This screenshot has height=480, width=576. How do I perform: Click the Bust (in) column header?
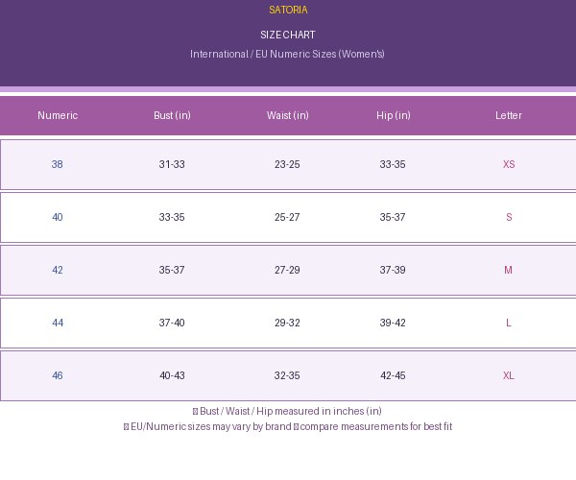point(172,115)
